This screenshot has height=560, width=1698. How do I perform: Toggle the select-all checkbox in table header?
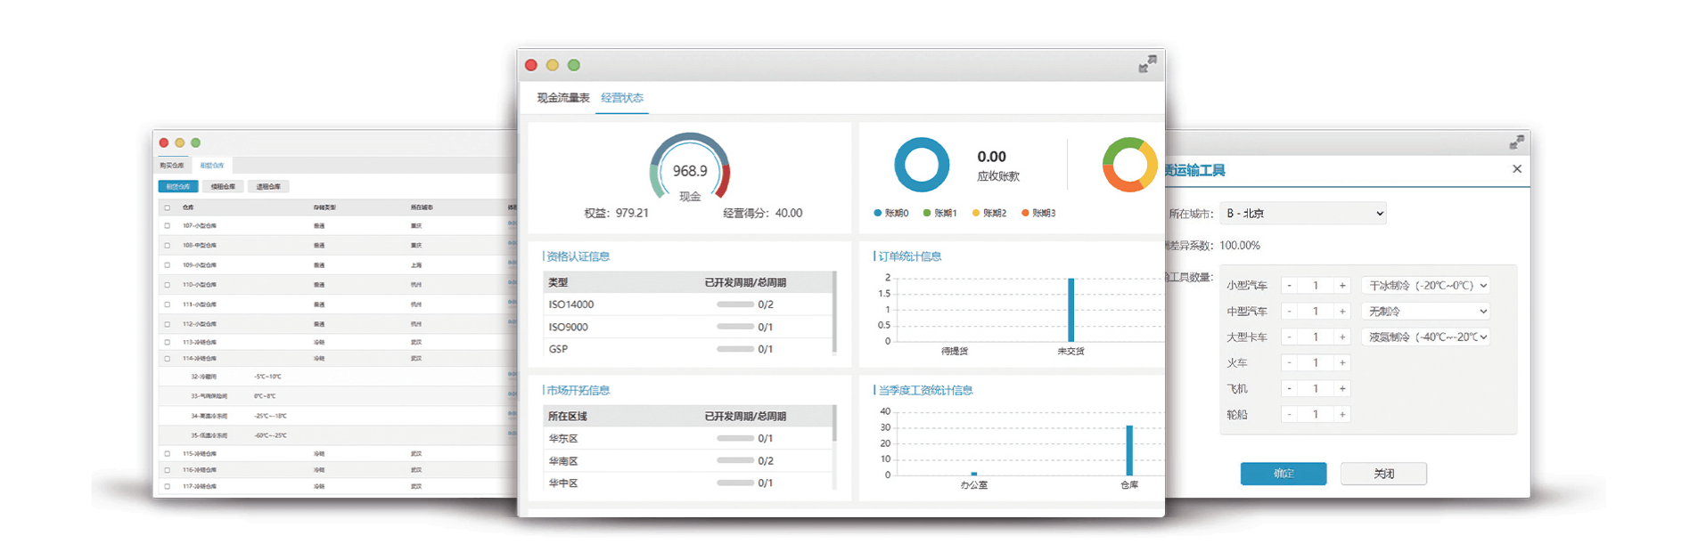pyautogui.click(x=167, y=207)
